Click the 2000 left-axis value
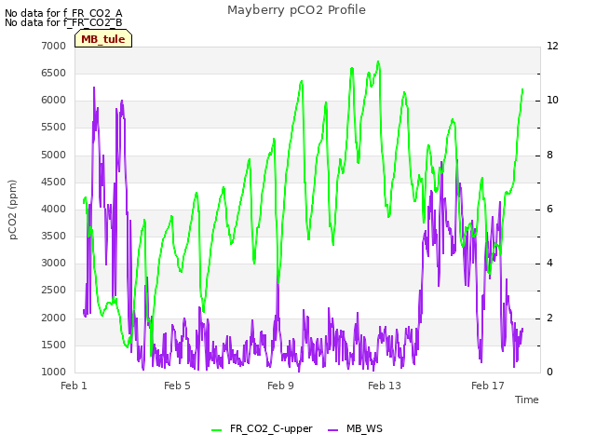The image size is (596, 447). (54, 318)
